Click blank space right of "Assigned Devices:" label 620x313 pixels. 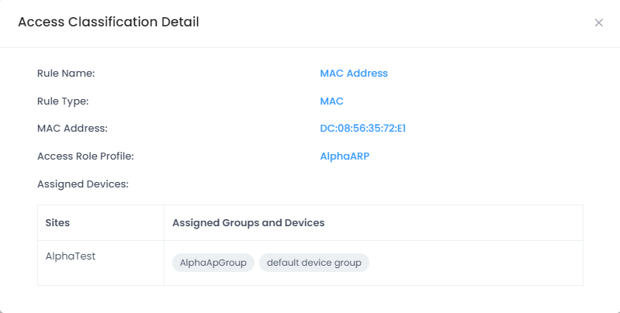349,184
